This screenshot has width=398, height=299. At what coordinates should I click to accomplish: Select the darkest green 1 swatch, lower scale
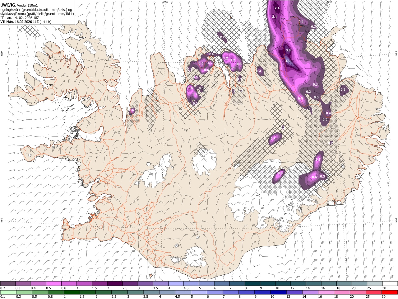(x=72, y=292)
